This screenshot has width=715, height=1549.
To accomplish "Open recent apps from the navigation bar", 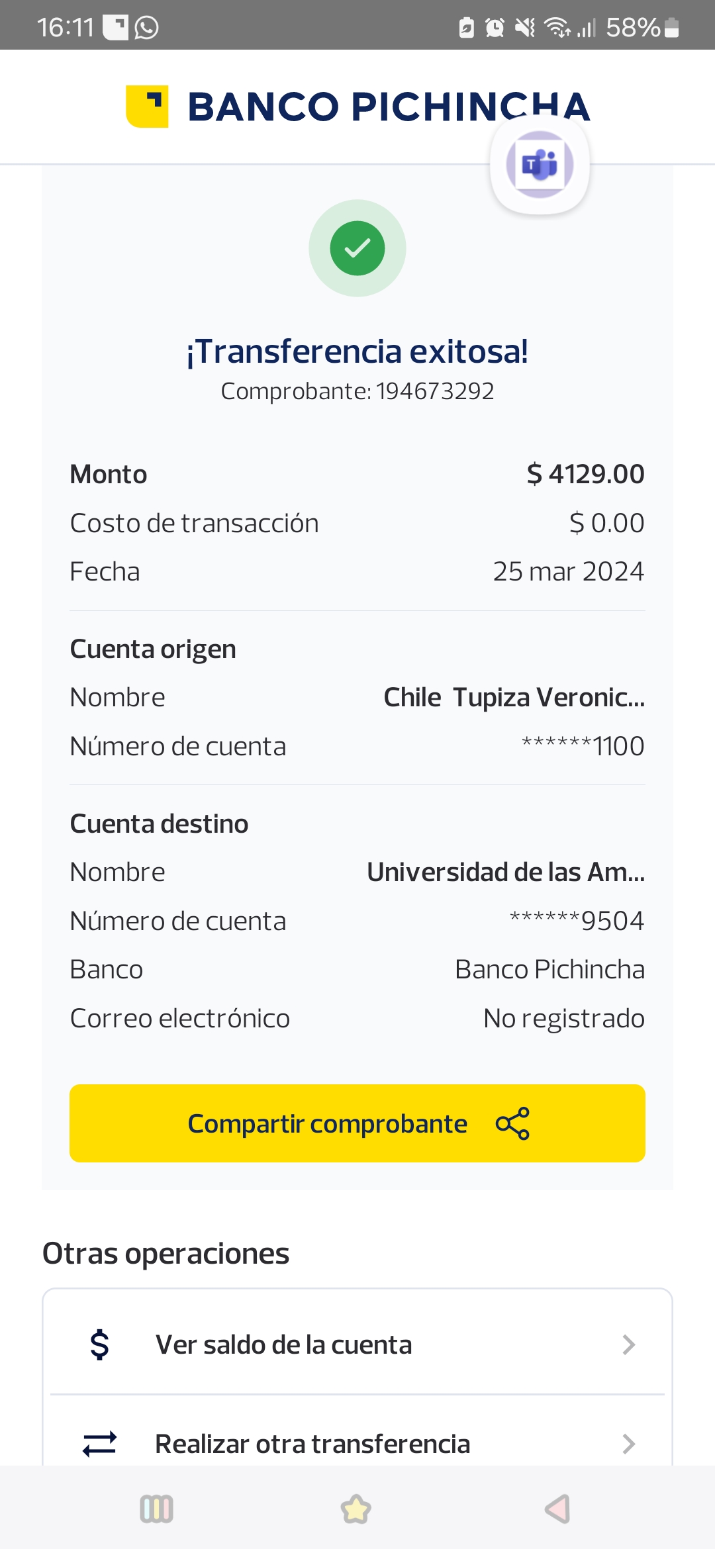I will coord(157,1509).
